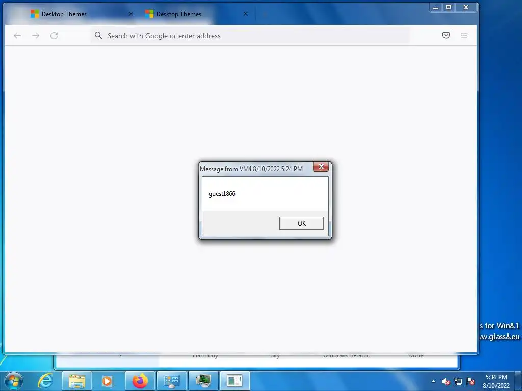Go forward using the Firefox forward arrow
The width and height of the screenshot is (522, 391).
[x=36, y=36]
